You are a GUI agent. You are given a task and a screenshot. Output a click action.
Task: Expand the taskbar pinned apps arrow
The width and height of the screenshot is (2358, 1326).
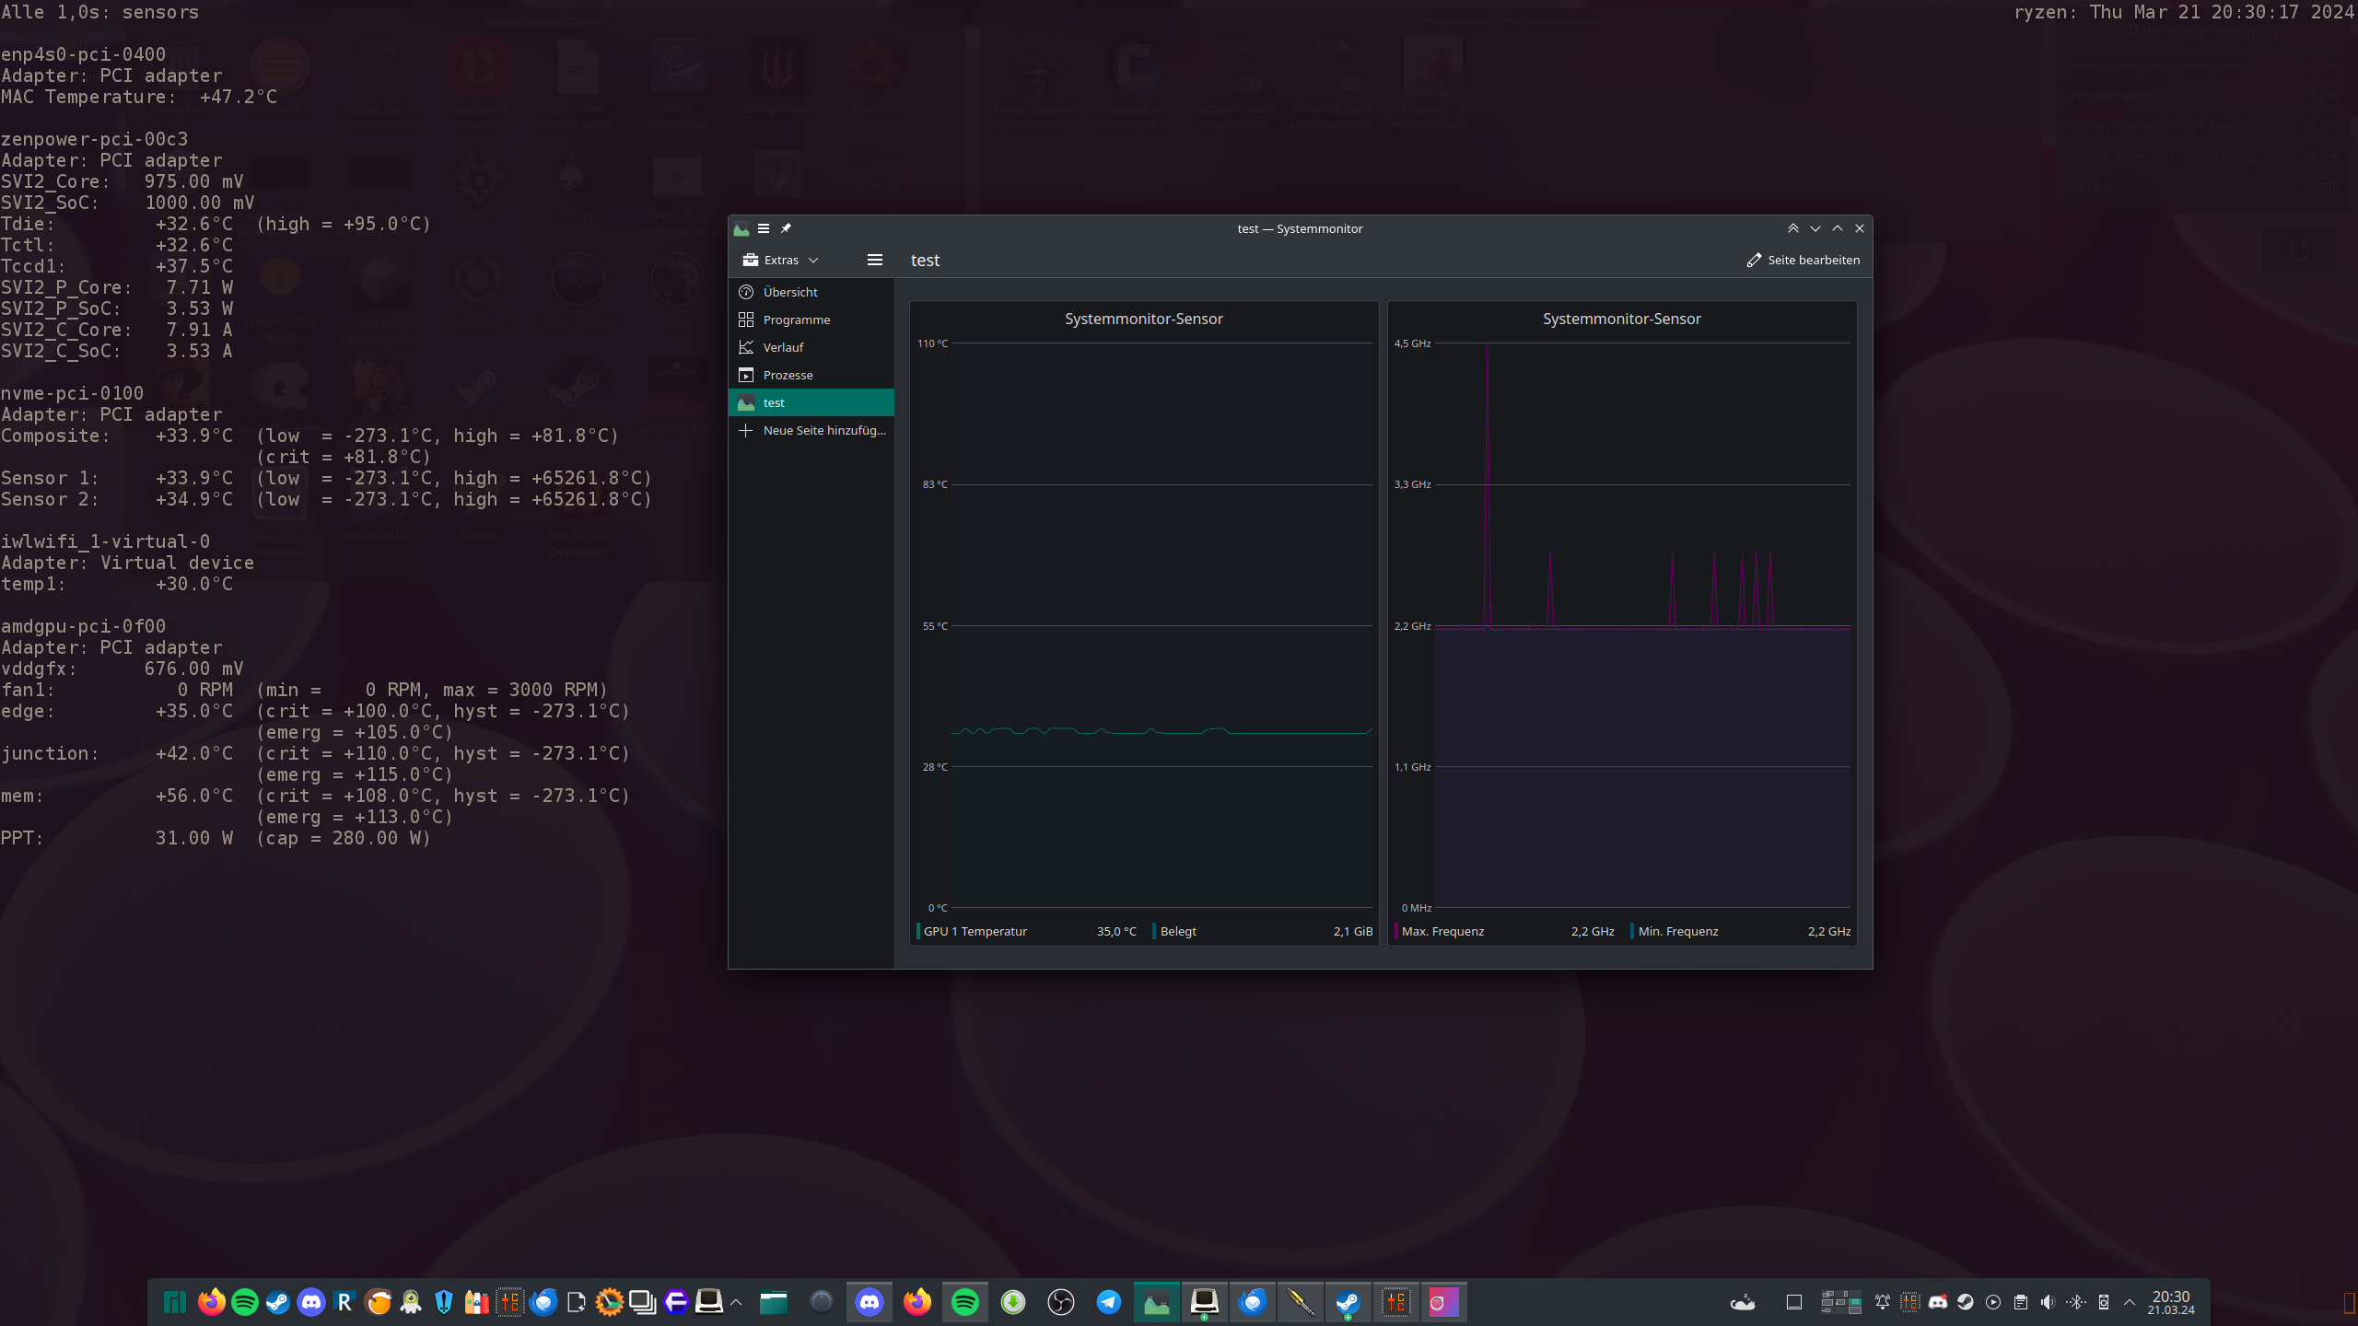pyautogui.click(x=736, y=1302)
